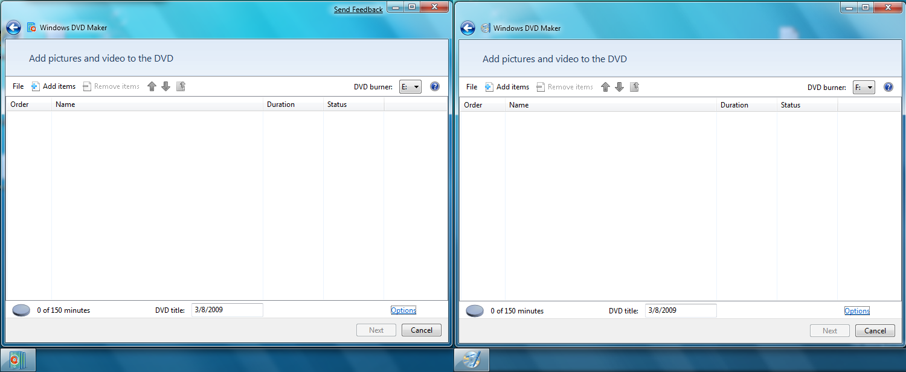Click the Move up arrow in left window
Image resolution: width=906 pixels, height=372 pixels.
pyautogui.click(x=152, y=86)
